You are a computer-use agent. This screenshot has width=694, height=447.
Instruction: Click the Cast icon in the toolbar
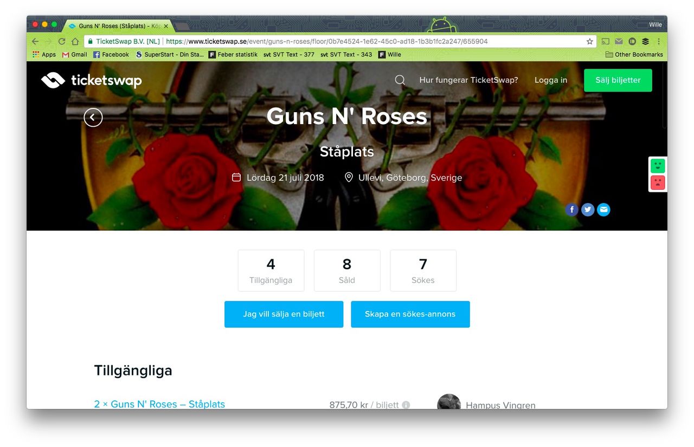pyautogui.click(x=606, y=41)
